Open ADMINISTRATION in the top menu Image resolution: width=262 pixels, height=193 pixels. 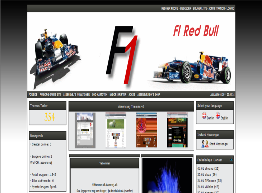click(x=216, y=9)
